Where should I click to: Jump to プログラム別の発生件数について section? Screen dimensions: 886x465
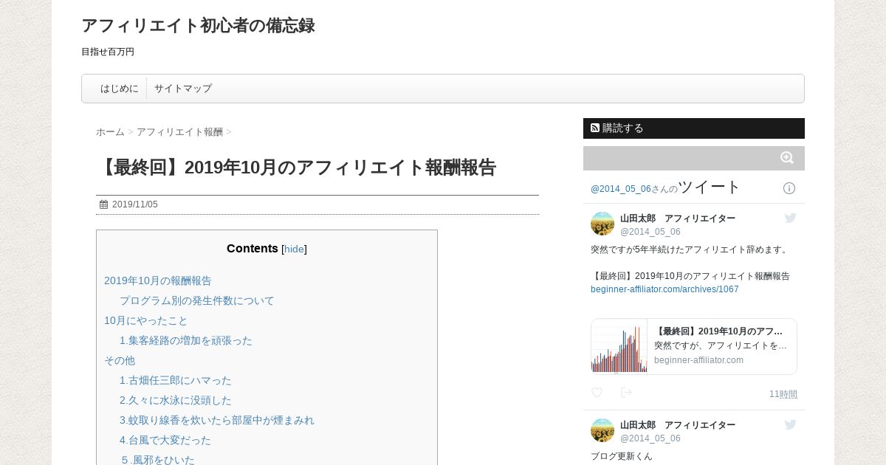coord(197,301)
